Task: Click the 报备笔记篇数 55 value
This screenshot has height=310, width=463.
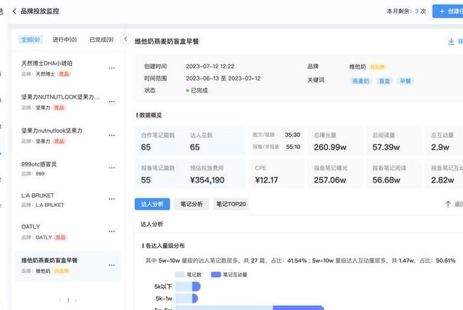Action: 146,180
